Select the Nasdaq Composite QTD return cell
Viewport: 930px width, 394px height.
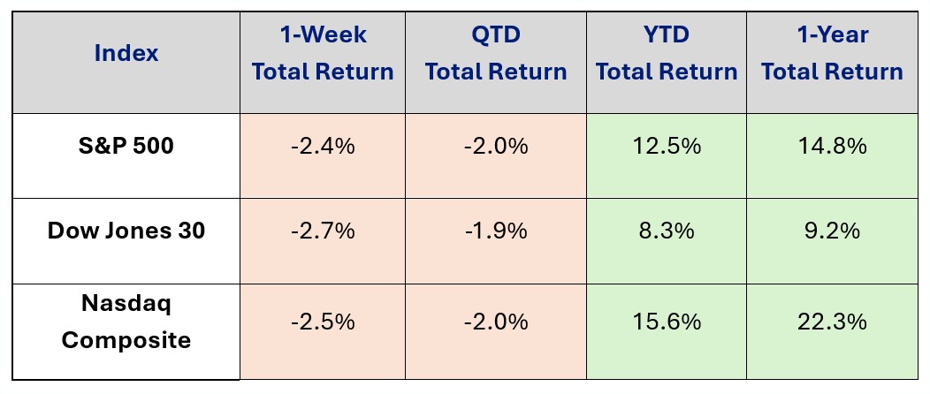point(496,322)
